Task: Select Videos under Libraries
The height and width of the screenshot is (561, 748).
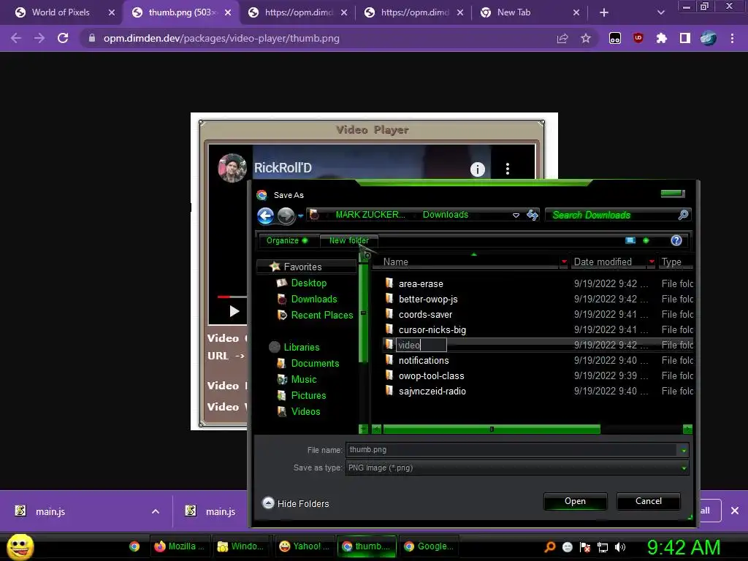Action: tap(305, 412)
